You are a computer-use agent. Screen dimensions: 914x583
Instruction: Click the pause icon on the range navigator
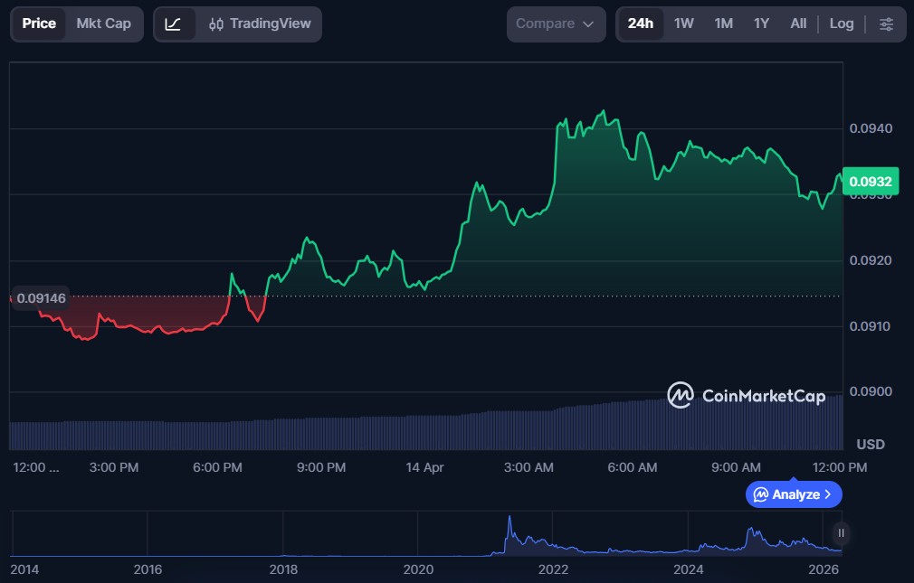(x=841, y=532)
